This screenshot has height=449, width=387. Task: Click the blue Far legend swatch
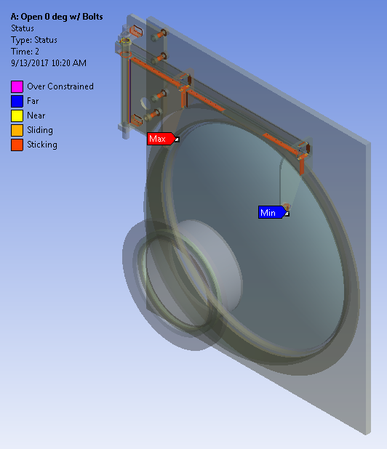(17, 101)
